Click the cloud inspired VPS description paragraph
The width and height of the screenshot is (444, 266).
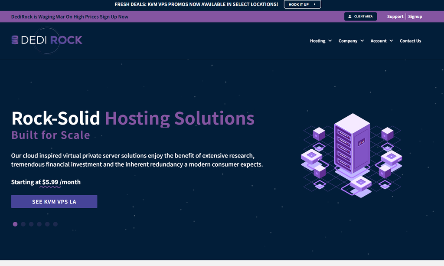137,160
